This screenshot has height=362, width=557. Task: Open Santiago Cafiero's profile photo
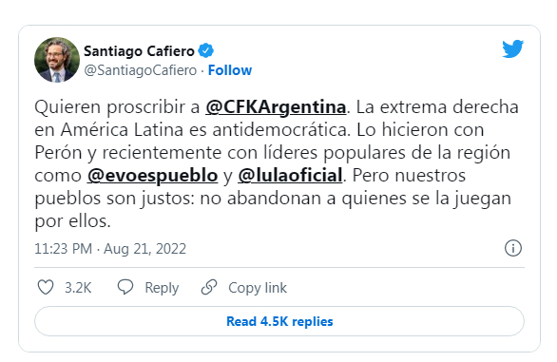(57, 60)
